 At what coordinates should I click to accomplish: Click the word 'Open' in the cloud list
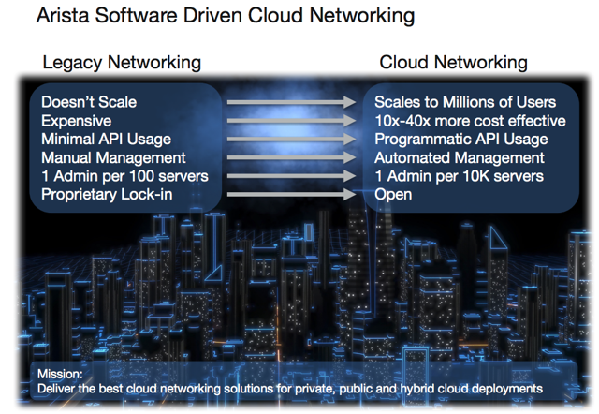pyautogui.click(x=393, y=195)
